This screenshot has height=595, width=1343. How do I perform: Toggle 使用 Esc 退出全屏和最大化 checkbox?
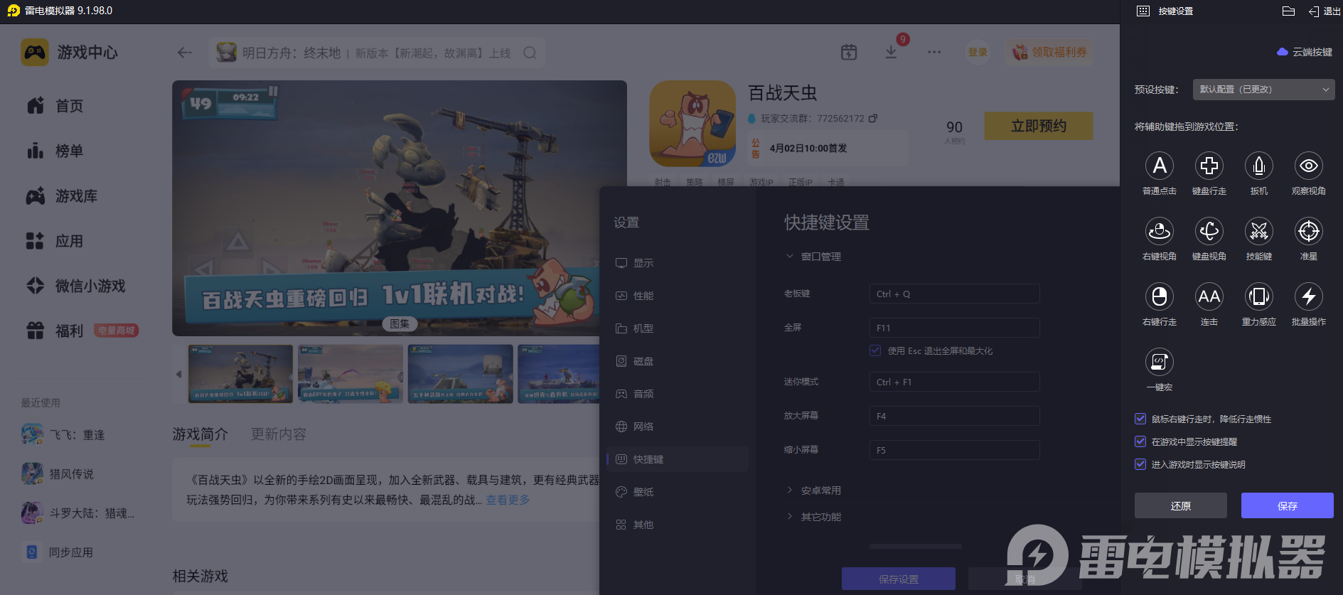pos(875,350)
